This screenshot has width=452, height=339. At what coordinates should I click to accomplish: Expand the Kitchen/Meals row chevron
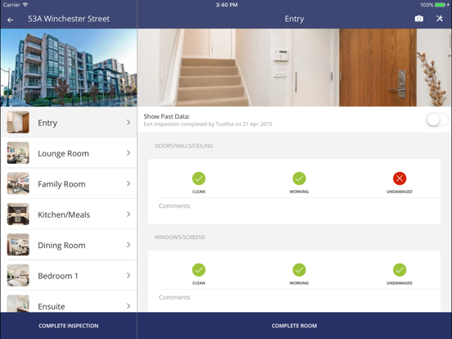point(129,215)
